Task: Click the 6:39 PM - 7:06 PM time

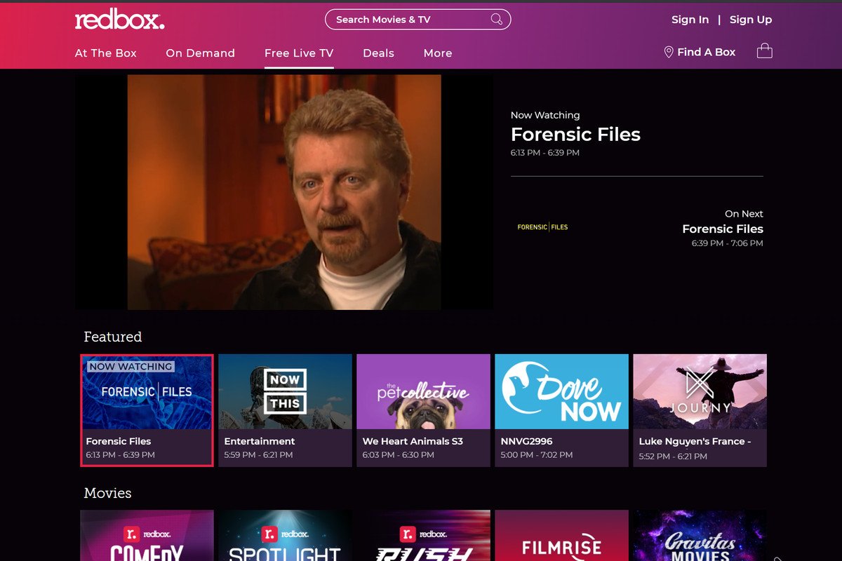Action: (727, 243)
